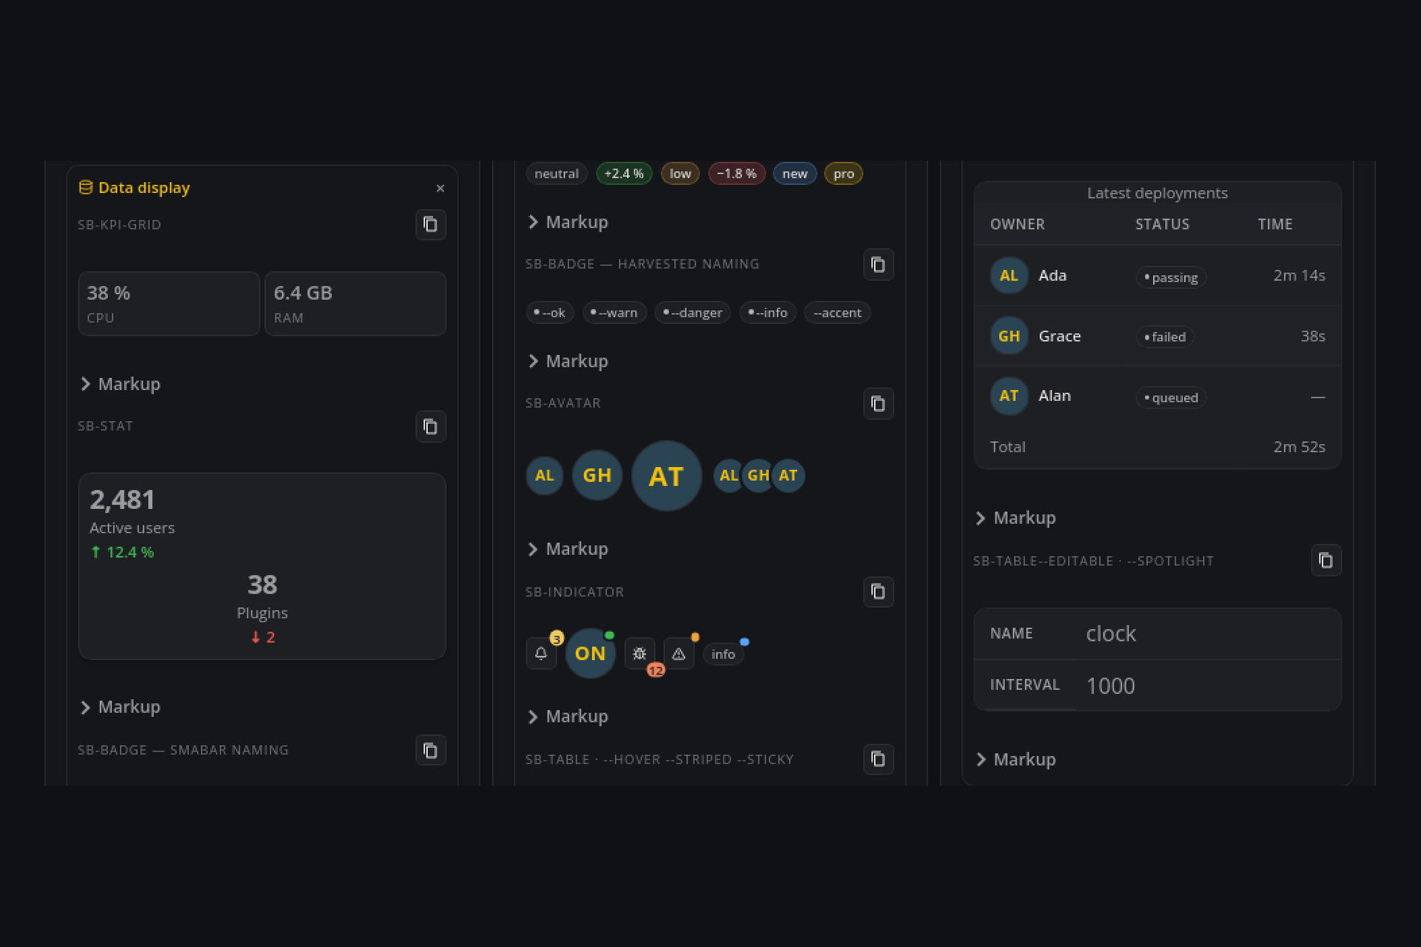Expand Markup below the neutral badges row
This screenshot has width=1421, height=947.
tap(568, 222)
